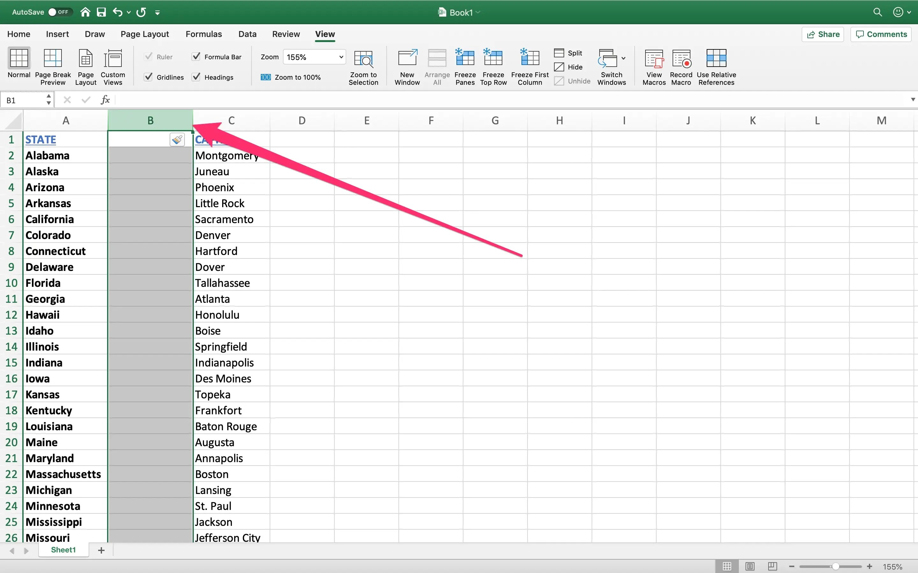
Task: Uncheck the Formula Bar checkbox
Action: 196,57
